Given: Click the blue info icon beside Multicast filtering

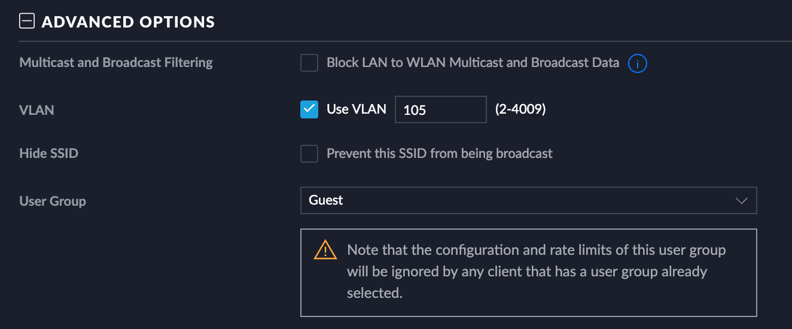Looking at the screenshot, I should pos(638,63).
